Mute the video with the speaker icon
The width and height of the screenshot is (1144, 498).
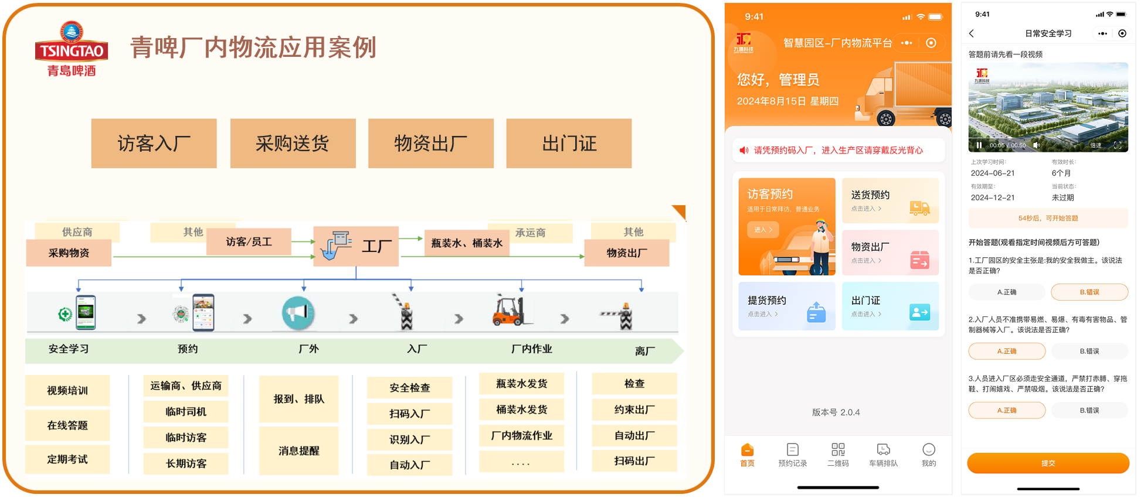1036,145
